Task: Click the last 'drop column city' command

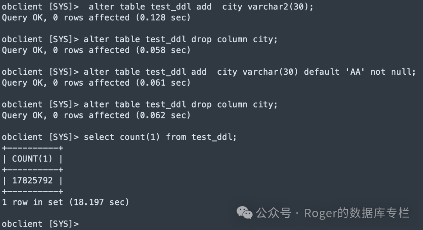Action: pyautogui.click(x=181, y=104)
